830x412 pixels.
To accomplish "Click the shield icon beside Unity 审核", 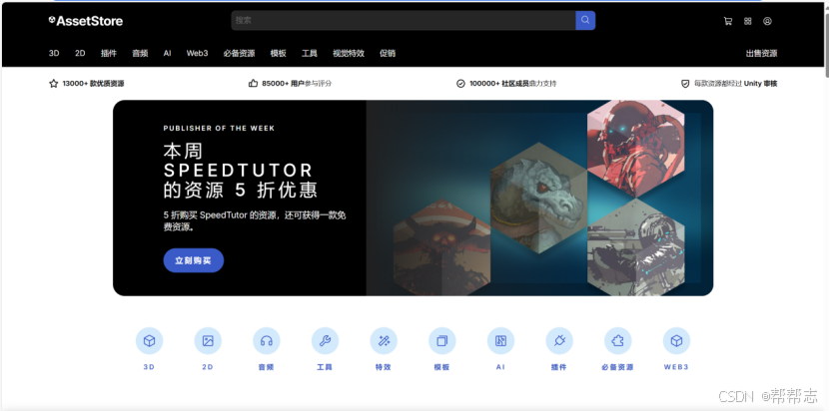I will pos(685,84).
